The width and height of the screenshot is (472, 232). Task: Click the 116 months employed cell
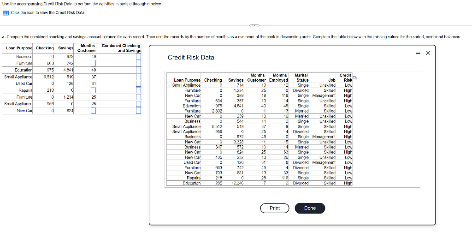coord(284,178)
